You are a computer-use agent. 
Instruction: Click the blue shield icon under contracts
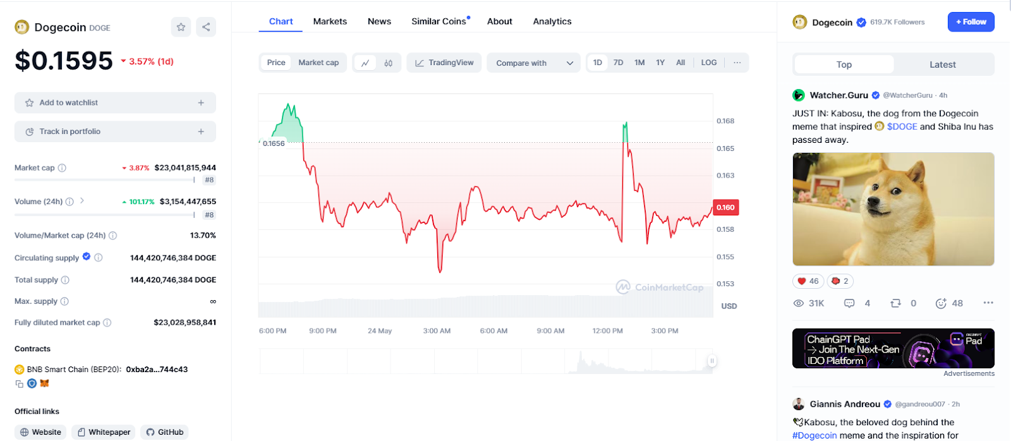(32, 384)
